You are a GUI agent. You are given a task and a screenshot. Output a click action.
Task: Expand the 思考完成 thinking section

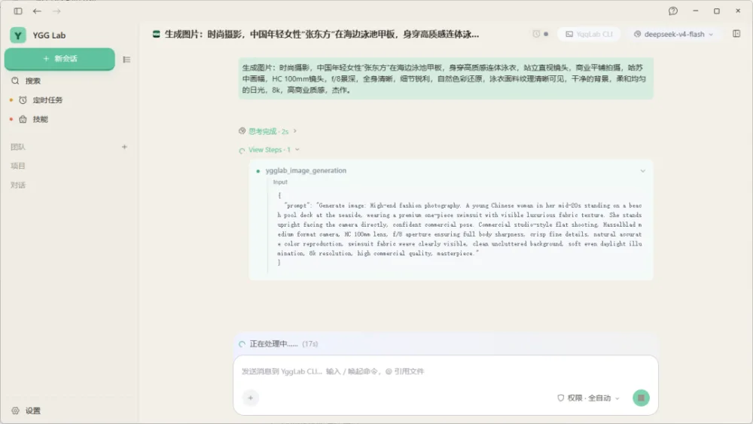click(x=268, y=131)
